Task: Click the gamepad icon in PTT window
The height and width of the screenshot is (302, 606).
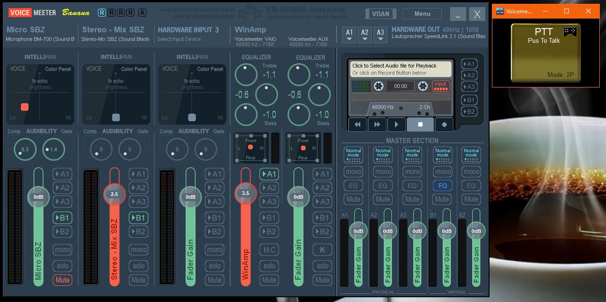Action: pos(570,31)
